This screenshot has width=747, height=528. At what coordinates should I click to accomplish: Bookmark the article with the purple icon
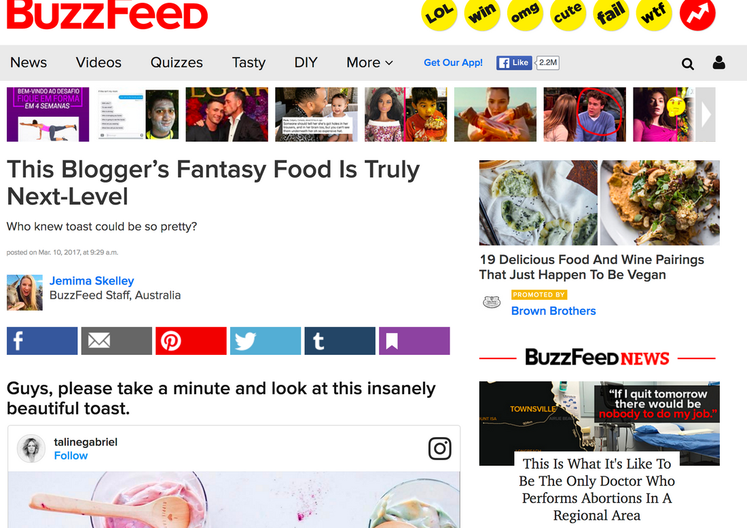414,341
